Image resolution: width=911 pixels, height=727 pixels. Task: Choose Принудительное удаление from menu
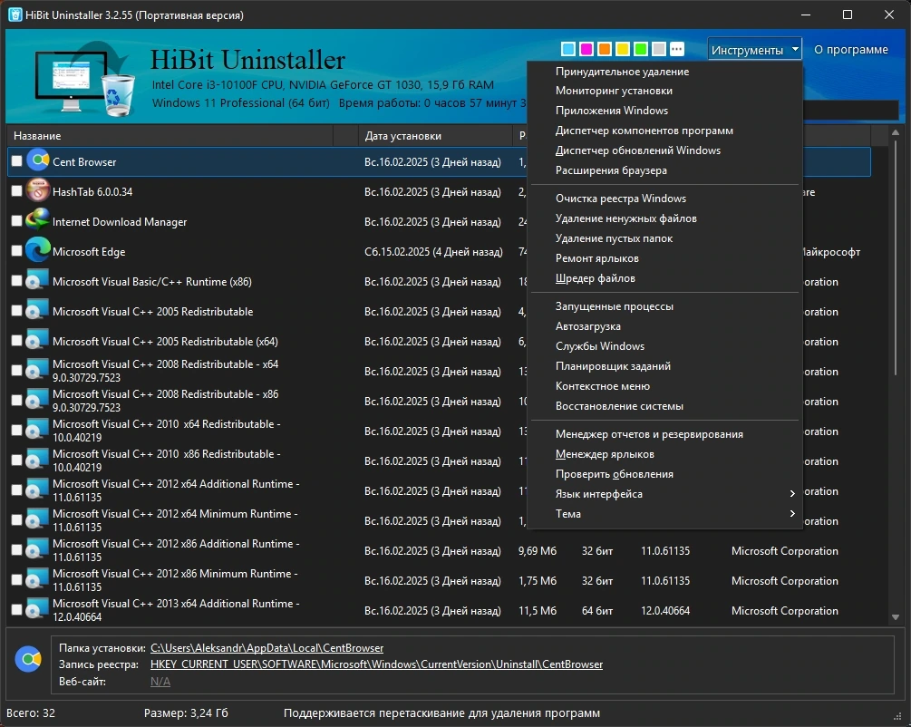(665, 72)
